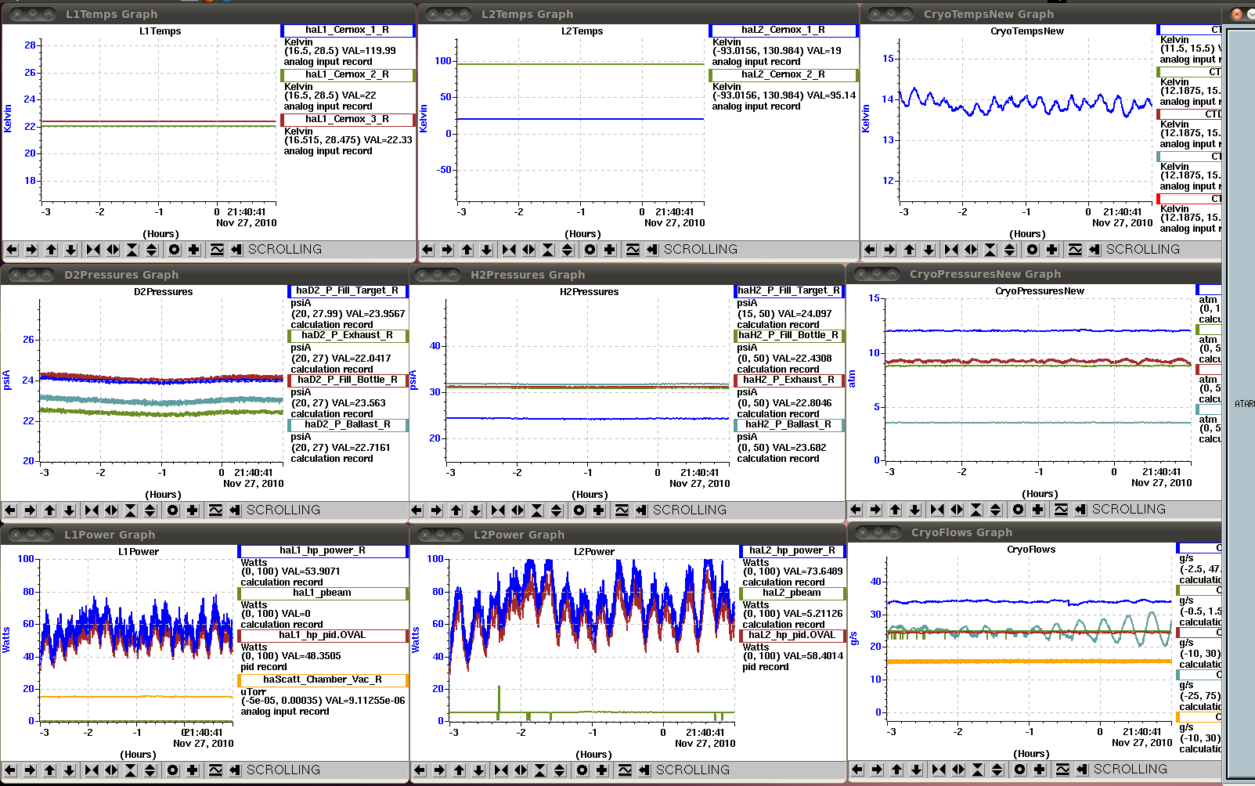Click down arrow in L2Temps Graph toolbar
Screen dimensions: 1255x786
tap(487, 250)
